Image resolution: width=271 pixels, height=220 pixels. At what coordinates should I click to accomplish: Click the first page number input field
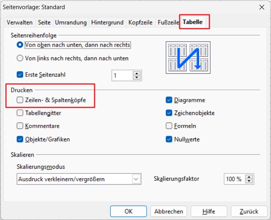point(122,75)
